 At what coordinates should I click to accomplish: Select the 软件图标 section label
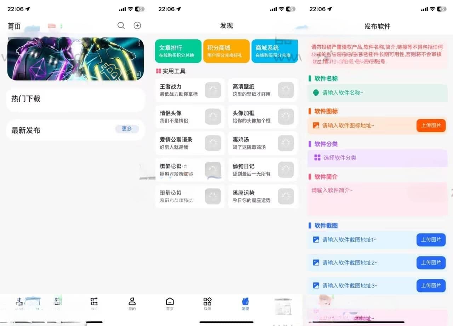click(326, 111)
